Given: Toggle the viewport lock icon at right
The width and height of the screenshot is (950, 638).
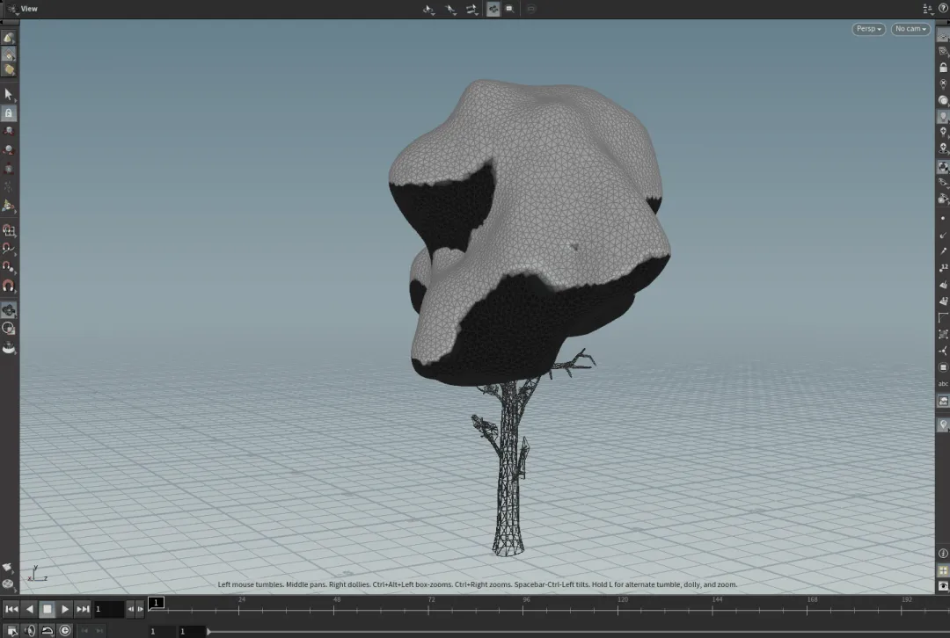Looking at the screenshot, I should point(943,68).
